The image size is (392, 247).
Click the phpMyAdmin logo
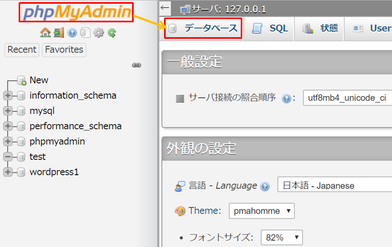(x=77, y=12)
